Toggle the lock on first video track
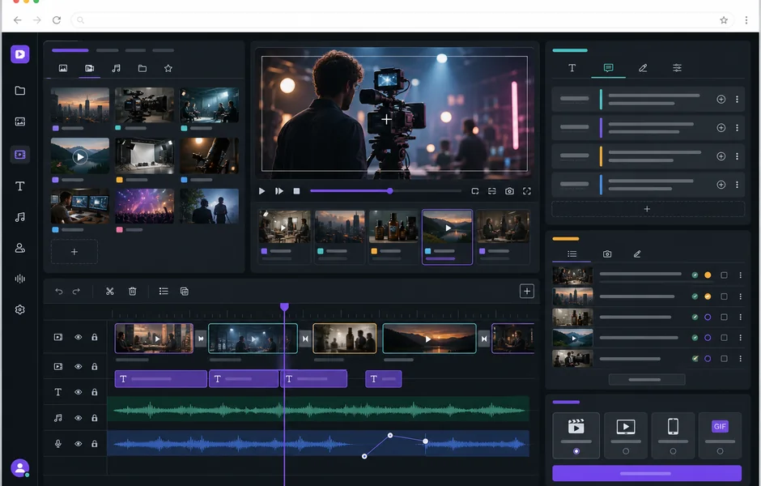 (x=95, y=337)
